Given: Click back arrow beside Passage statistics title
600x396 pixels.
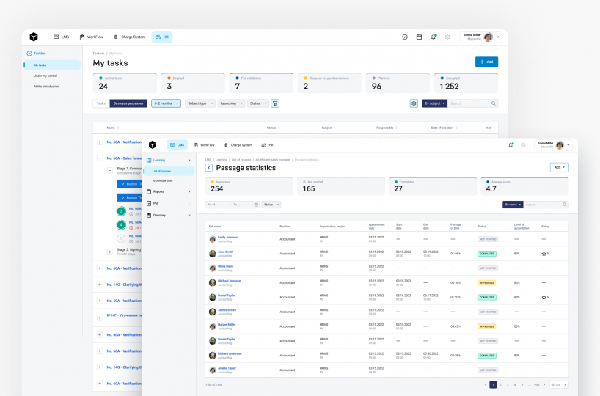Looking at the screenshot, I should (x=209, y=168).
